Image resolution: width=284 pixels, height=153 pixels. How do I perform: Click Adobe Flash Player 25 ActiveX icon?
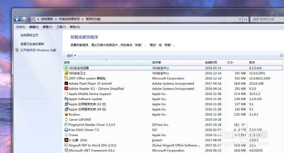click(66, 83)
